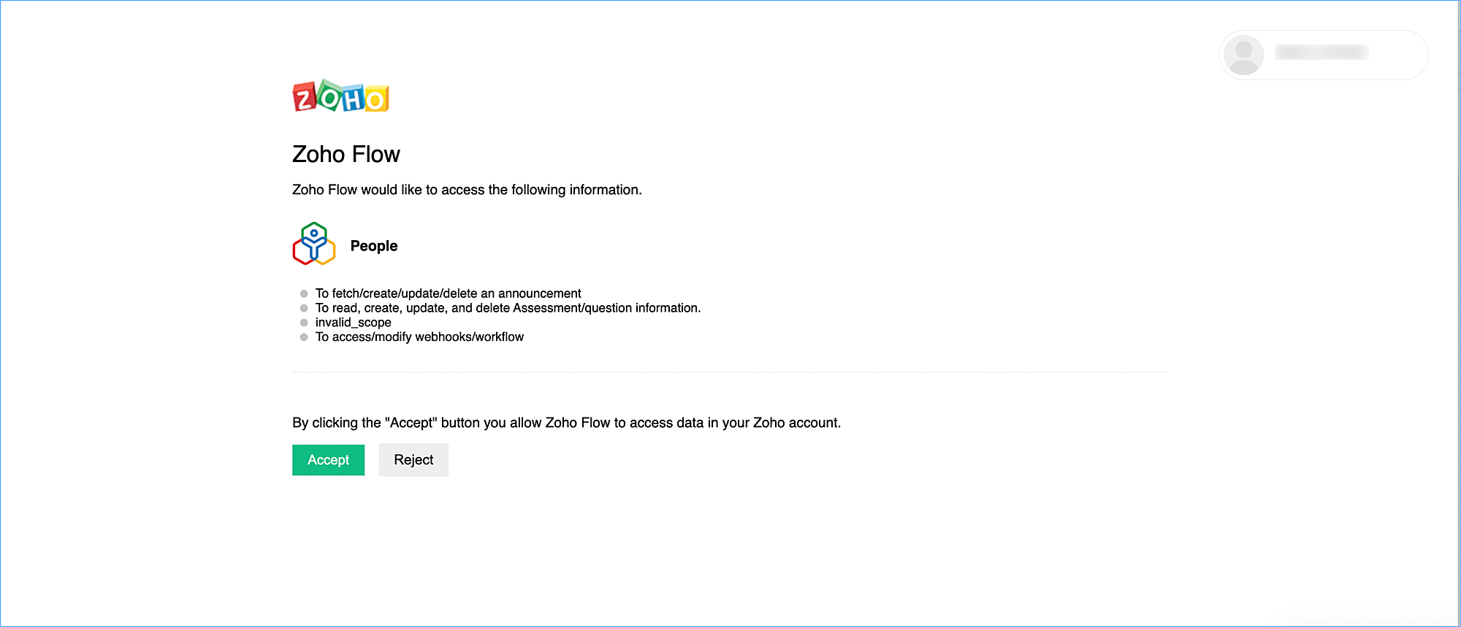Screen dimensions: 1461x627
Task: Click the "invalid_scope" list entry
Action: click(x=353, y=323)
